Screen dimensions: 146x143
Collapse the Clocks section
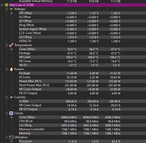(x=7, y=113)
